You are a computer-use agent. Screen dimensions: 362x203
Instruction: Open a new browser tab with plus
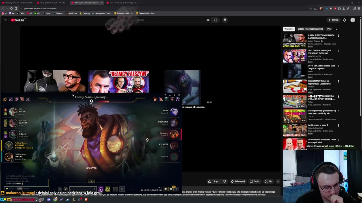[142, 3]
